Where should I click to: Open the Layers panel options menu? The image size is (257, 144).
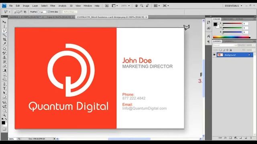[x=254, y=41]
